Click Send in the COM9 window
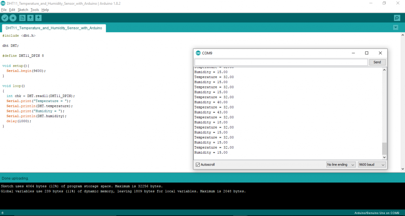The height and width of the screenshot is (216, 405). click(377, 62)
